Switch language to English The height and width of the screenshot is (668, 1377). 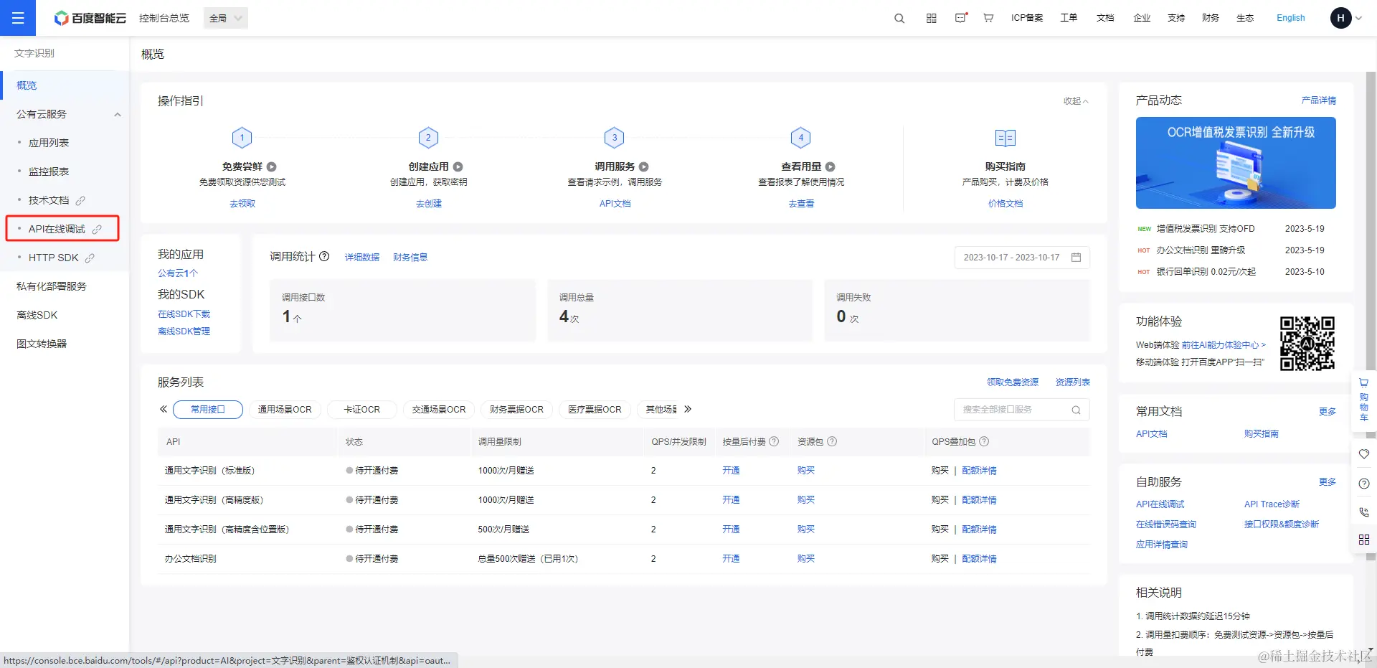(1290, 18)
